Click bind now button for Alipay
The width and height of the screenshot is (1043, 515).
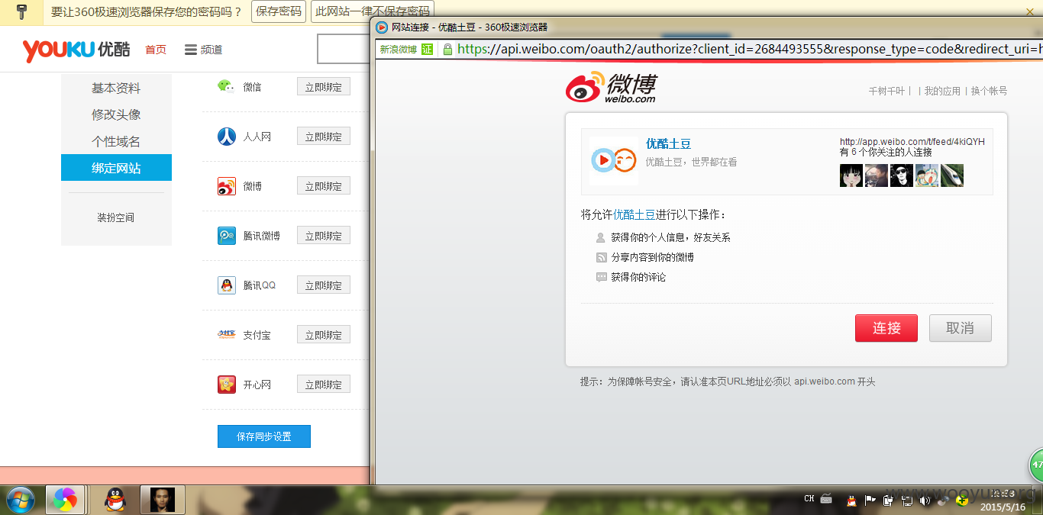pyautogui.click(x=324, y=335)
